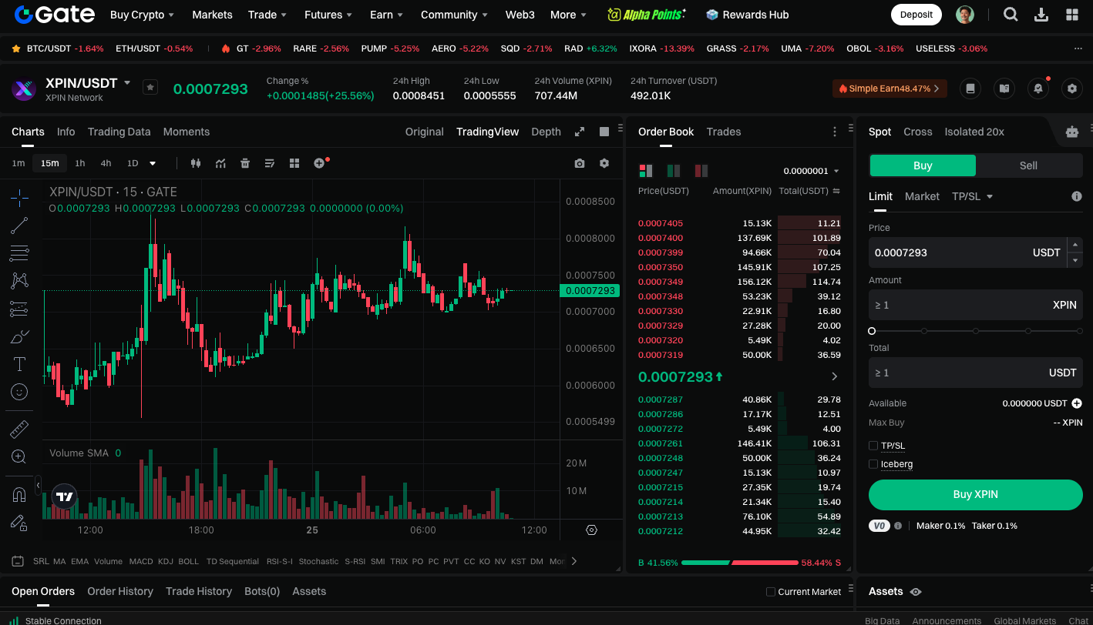This screenshot has width=1093, height=625.
Task: Open the More navigation dropdown
Action: (x=567, y=15)
